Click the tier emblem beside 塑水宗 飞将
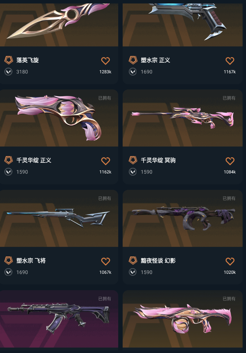246x353 pixels. pos(9,260)
